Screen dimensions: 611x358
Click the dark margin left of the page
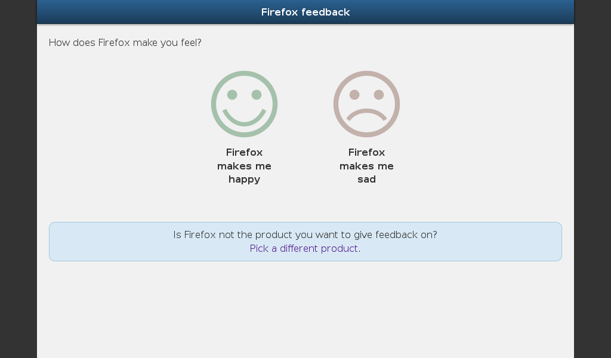click(18, 179)
